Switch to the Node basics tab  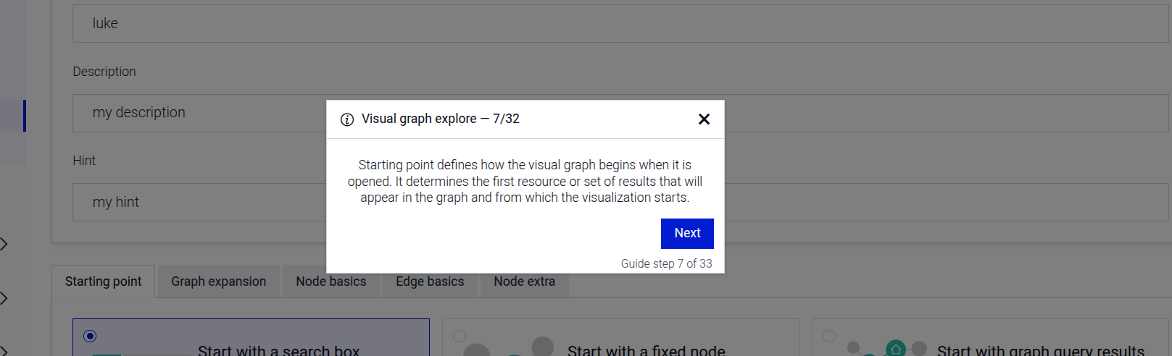click(331, 281)
